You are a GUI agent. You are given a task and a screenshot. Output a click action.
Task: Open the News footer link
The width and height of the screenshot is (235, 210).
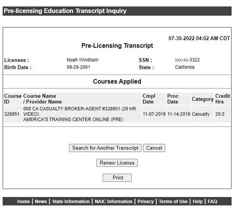(x=41, y=201)
